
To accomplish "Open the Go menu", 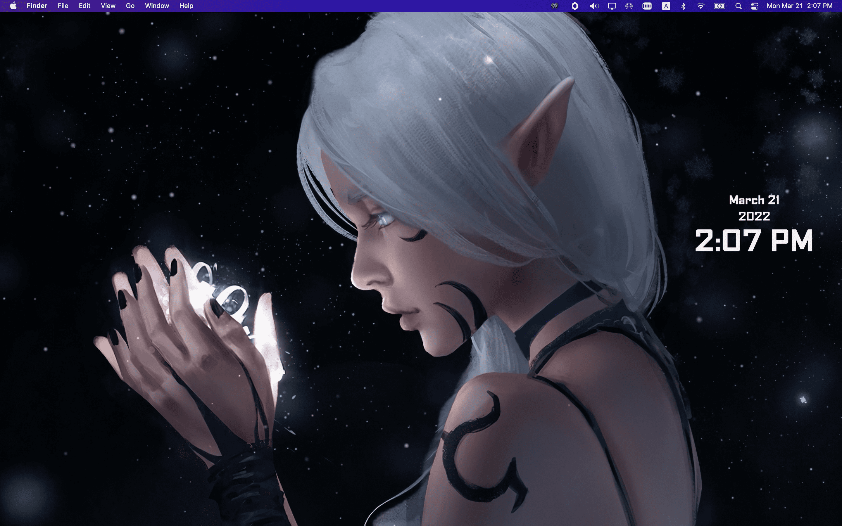I will pyautogui.click(x=130, y=6).
